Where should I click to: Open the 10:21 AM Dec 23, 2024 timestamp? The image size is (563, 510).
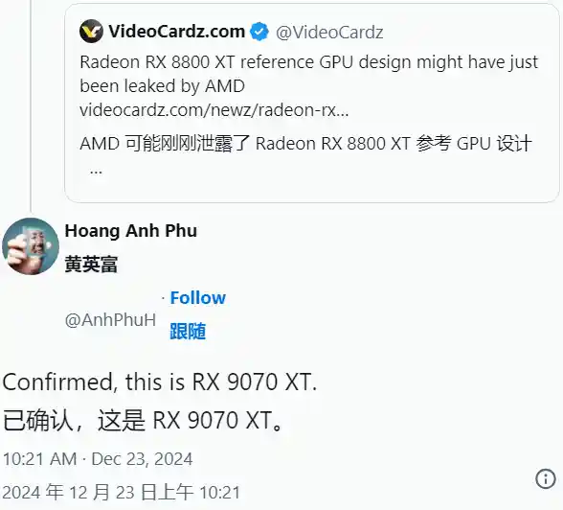pyautogui.click(x=98, y=459)
